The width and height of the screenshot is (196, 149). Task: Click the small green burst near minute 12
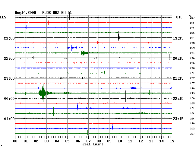pyautogui.click(x=142, y=113)
